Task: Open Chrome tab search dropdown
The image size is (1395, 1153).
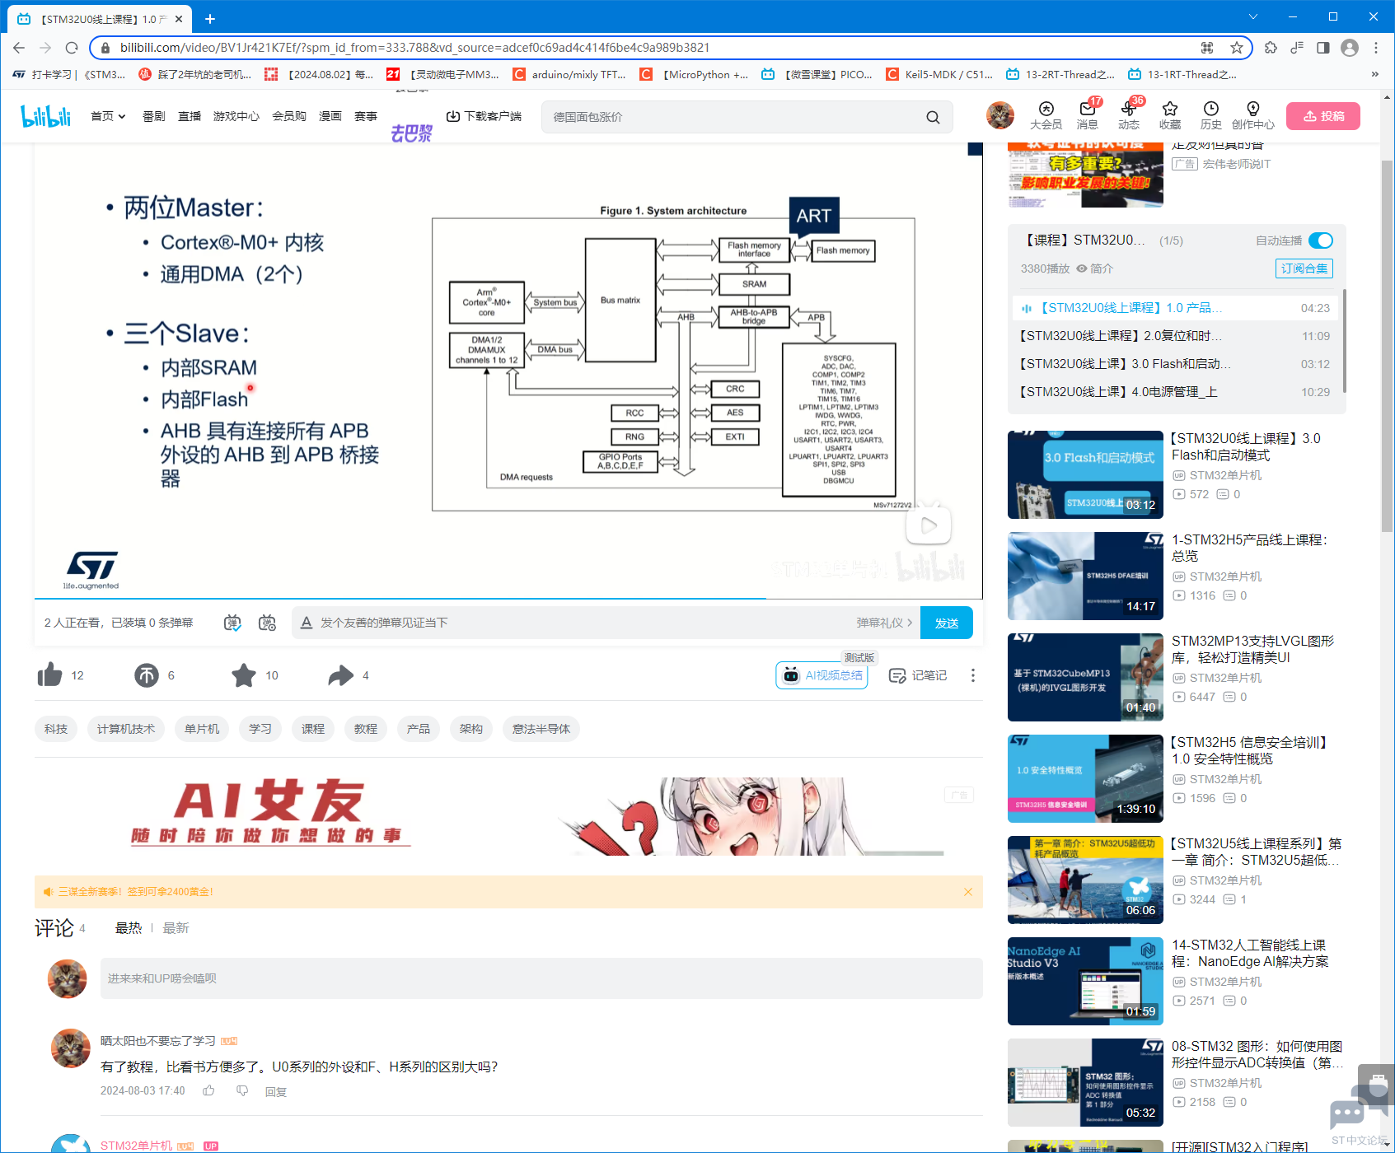Action: tap(1252, 16)
